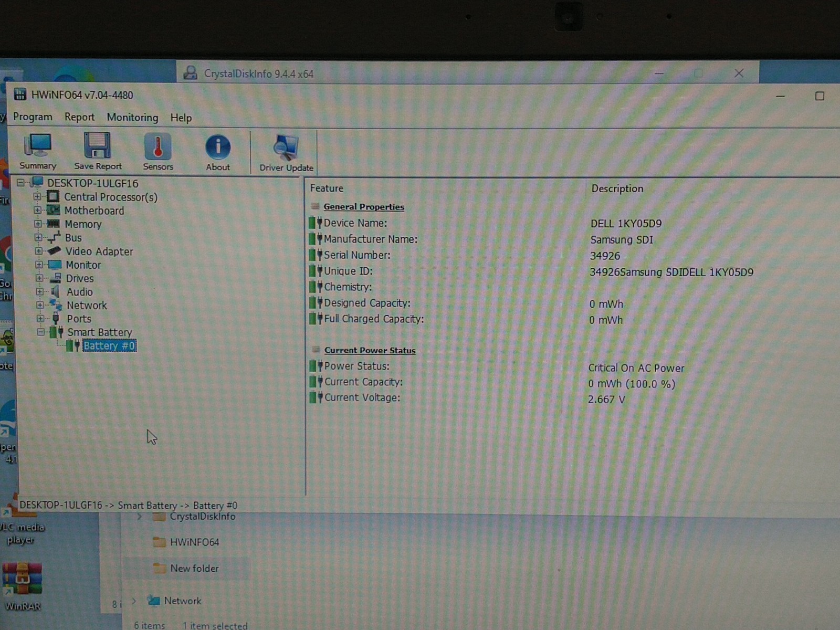Select the Device Name row
The width and height of the screenshot is (840, 630).
coord(486,223)
